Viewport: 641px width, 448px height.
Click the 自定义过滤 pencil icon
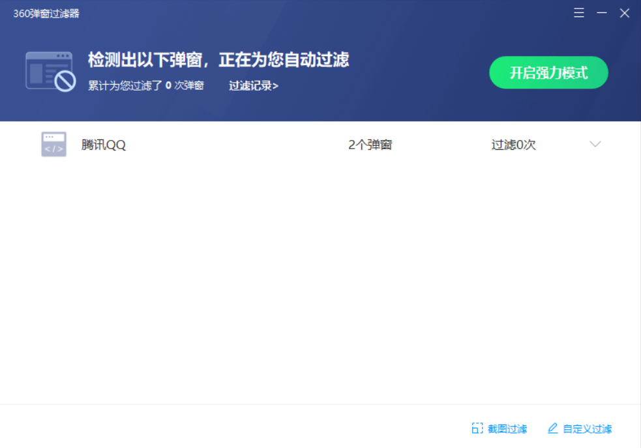coord(553,428)
